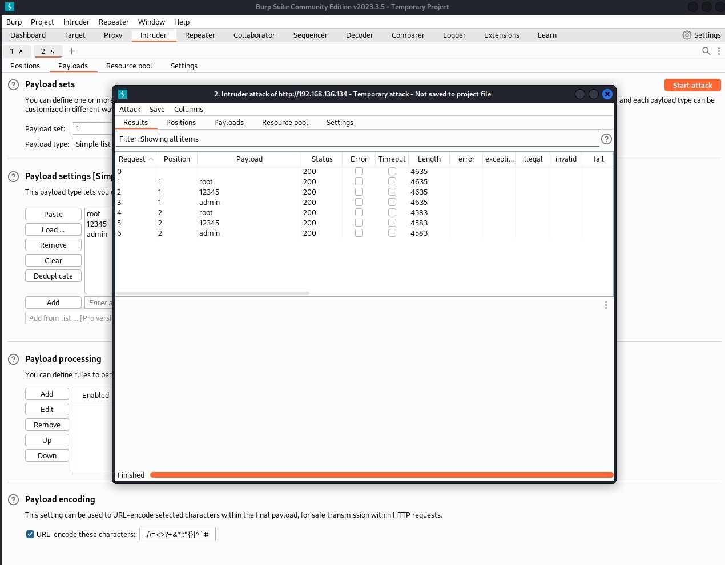Open Payload sets help icon
725x565 pixels.
click(14, 85)
